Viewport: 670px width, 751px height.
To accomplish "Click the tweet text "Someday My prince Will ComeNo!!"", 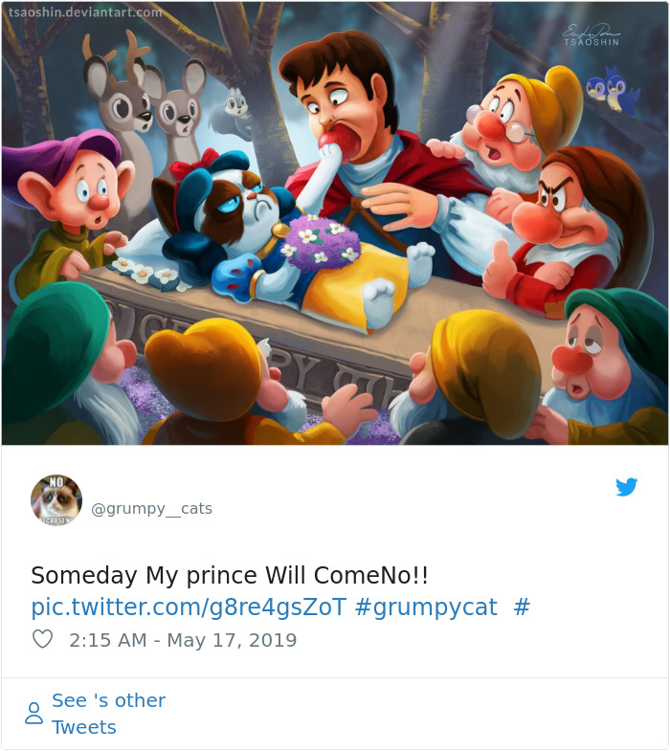I will (230, 576).
